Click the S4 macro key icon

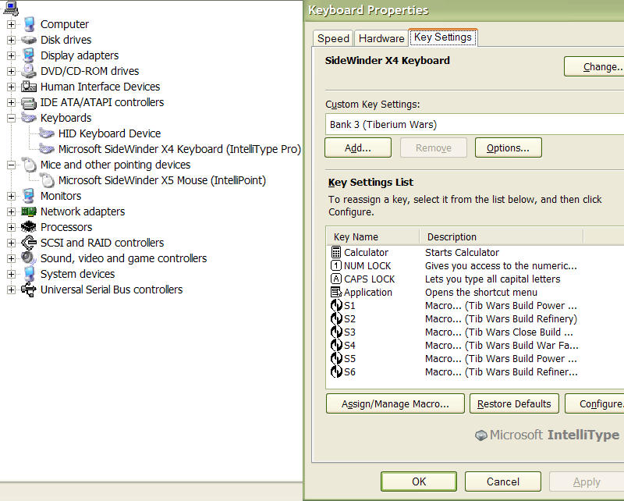coord(336,345)
